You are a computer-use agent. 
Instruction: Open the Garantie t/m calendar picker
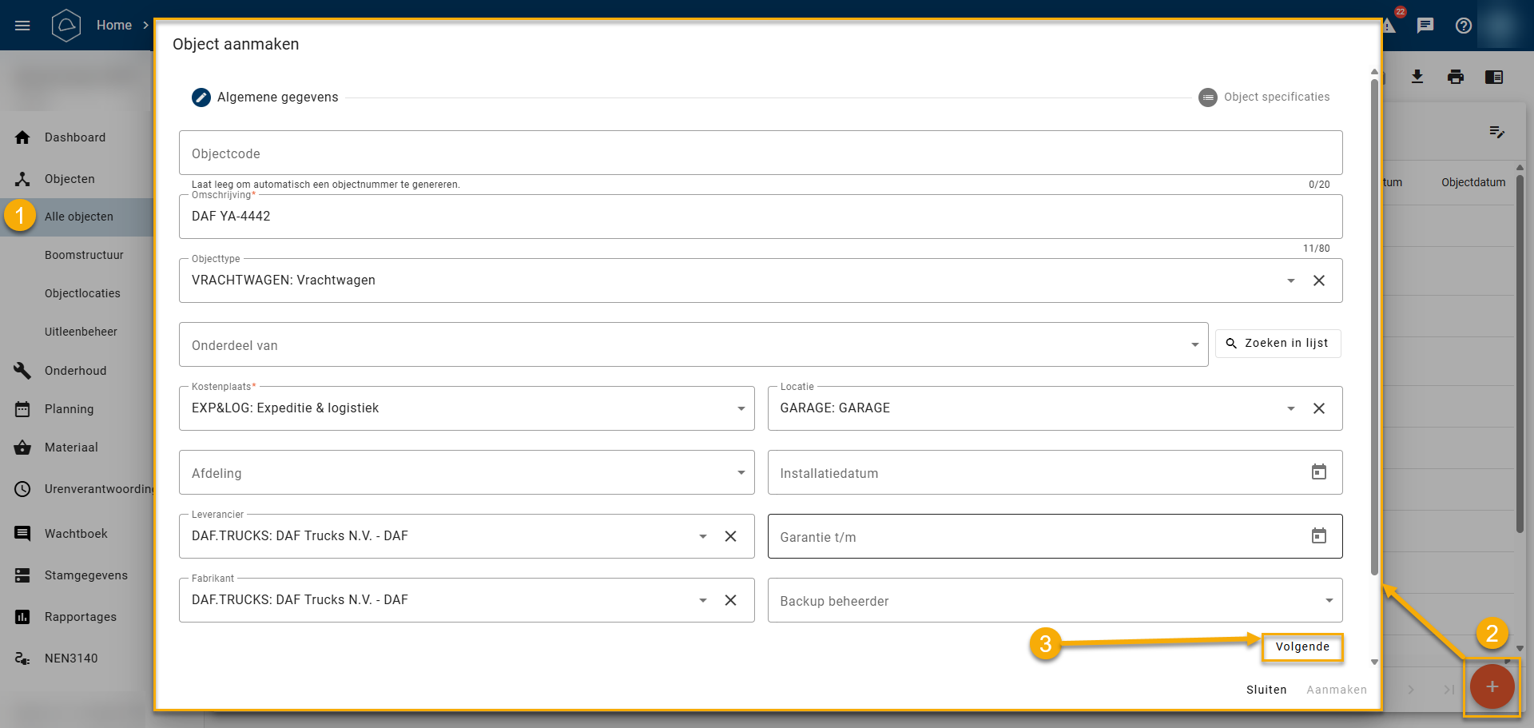(1318, 536)
